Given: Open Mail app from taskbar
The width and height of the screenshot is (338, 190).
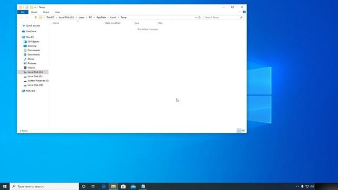Looking at the screenshot, I should pos(133,186).
